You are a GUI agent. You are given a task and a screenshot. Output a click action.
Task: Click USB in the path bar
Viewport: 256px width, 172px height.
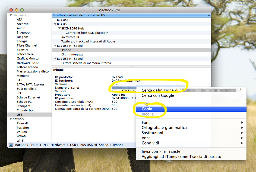[x=73, y=145]
